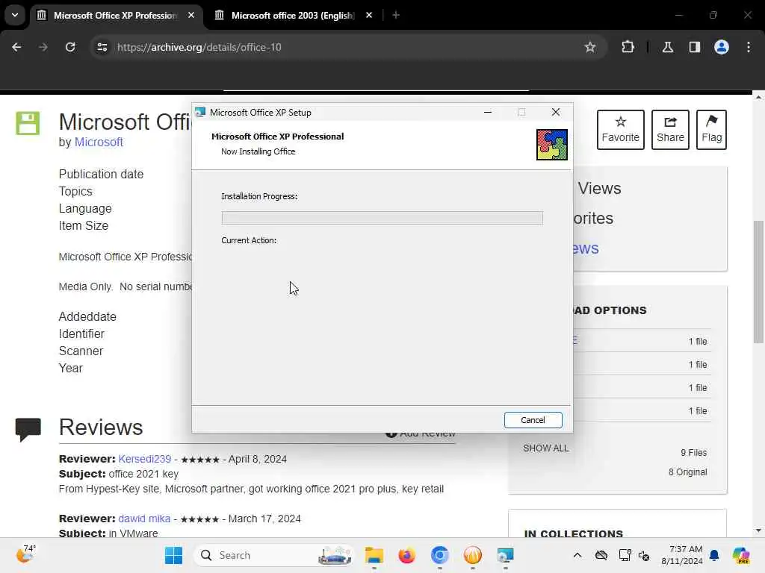
Task: Click the Item Size label
Action: 84,225
